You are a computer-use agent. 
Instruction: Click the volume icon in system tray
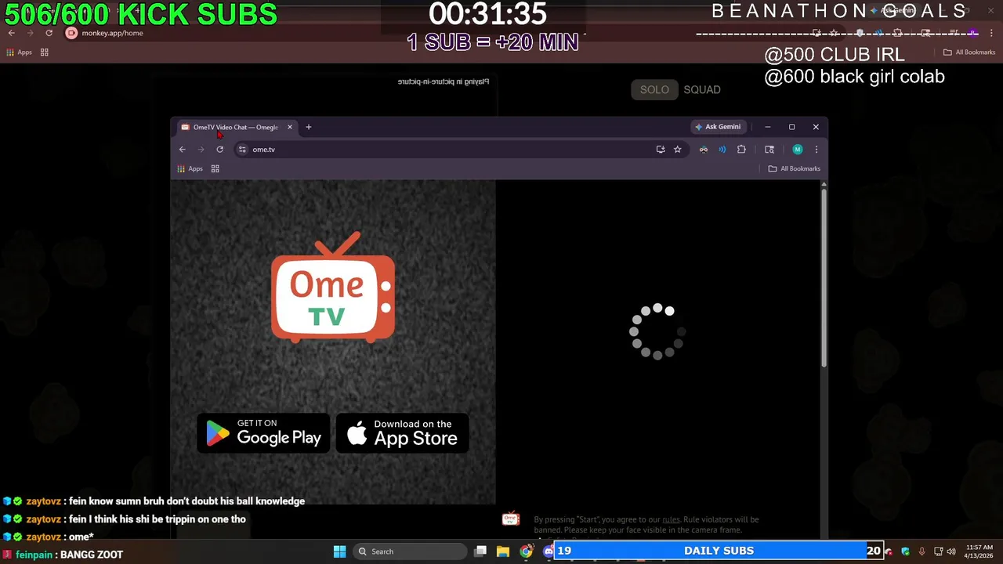pyautogui.click(x=951, y=551)
